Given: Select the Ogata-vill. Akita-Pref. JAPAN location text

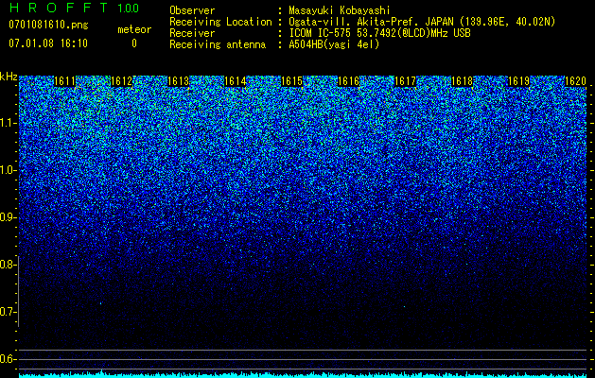Looking at the screenshot, I should 422,22.
